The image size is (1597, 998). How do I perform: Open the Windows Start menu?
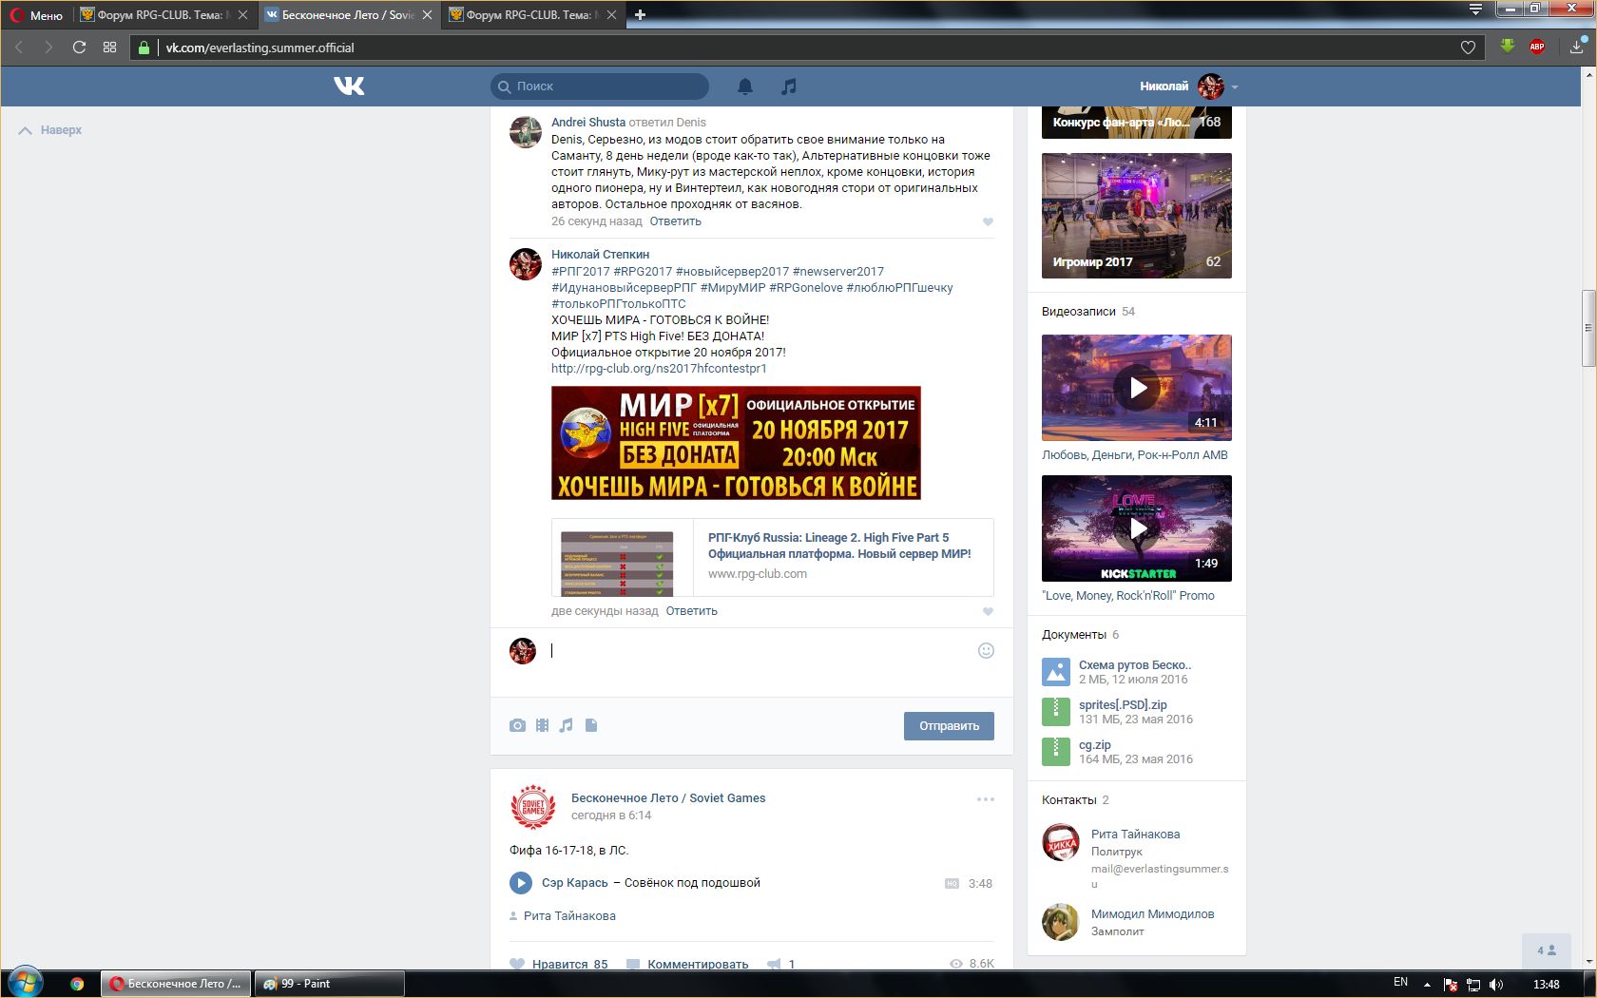point(25,983)
